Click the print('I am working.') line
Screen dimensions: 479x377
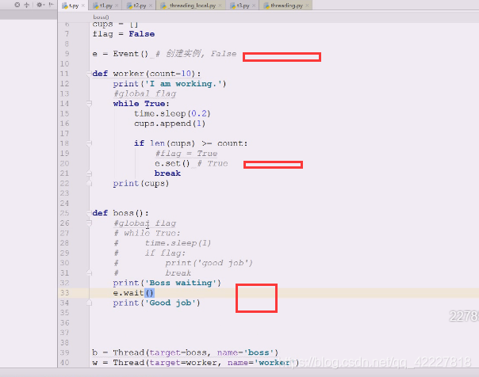point(170,84)
